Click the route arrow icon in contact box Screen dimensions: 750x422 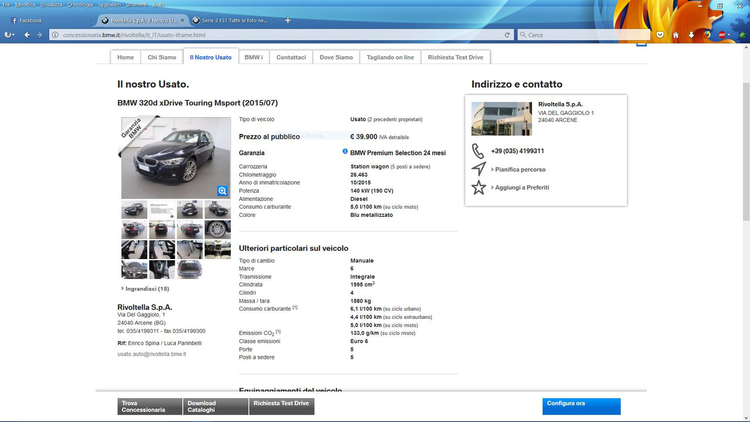point(478,169)
